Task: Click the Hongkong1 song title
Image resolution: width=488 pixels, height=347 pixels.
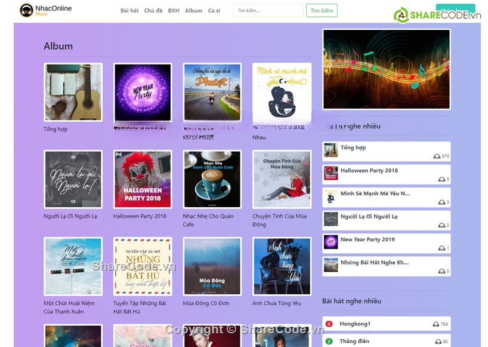Action: [x=355, y=324]
